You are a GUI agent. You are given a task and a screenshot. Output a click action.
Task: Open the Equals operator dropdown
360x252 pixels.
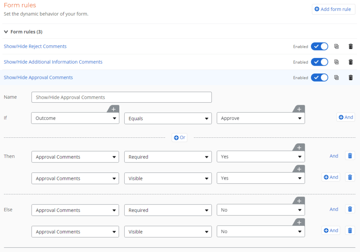point(168,118)
